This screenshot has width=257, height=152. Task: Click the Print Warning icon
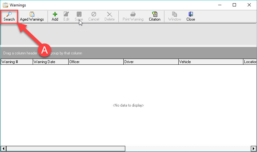(x=133, y=14)
